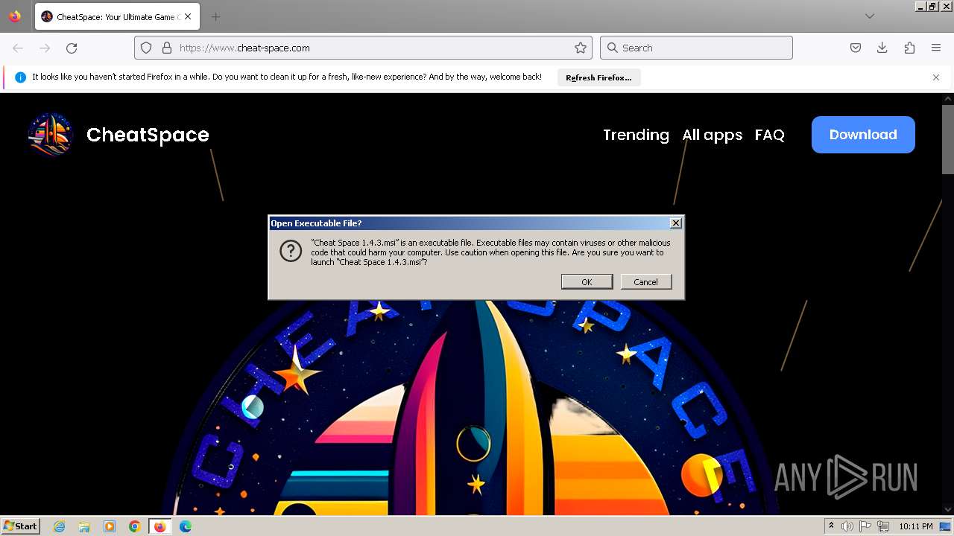
Task: Open the Firefox application menu
Action: pyautogui.click(x=936, y=48)
